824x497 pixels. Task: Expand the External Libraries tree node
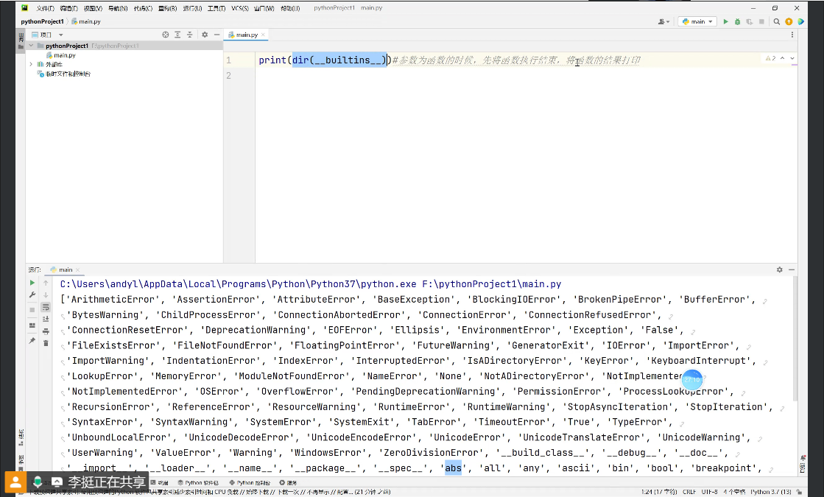[31, 65]
